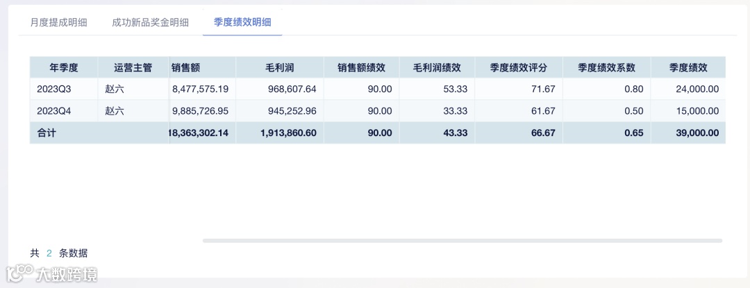This screenshot has width=750, height=288.
Task: Click the 毛利润 column header
Action: pos(280,68)
